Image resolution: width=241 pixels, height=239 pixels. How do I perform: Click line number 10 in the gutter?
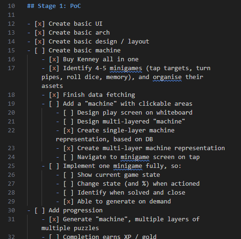tap(11, 6)
